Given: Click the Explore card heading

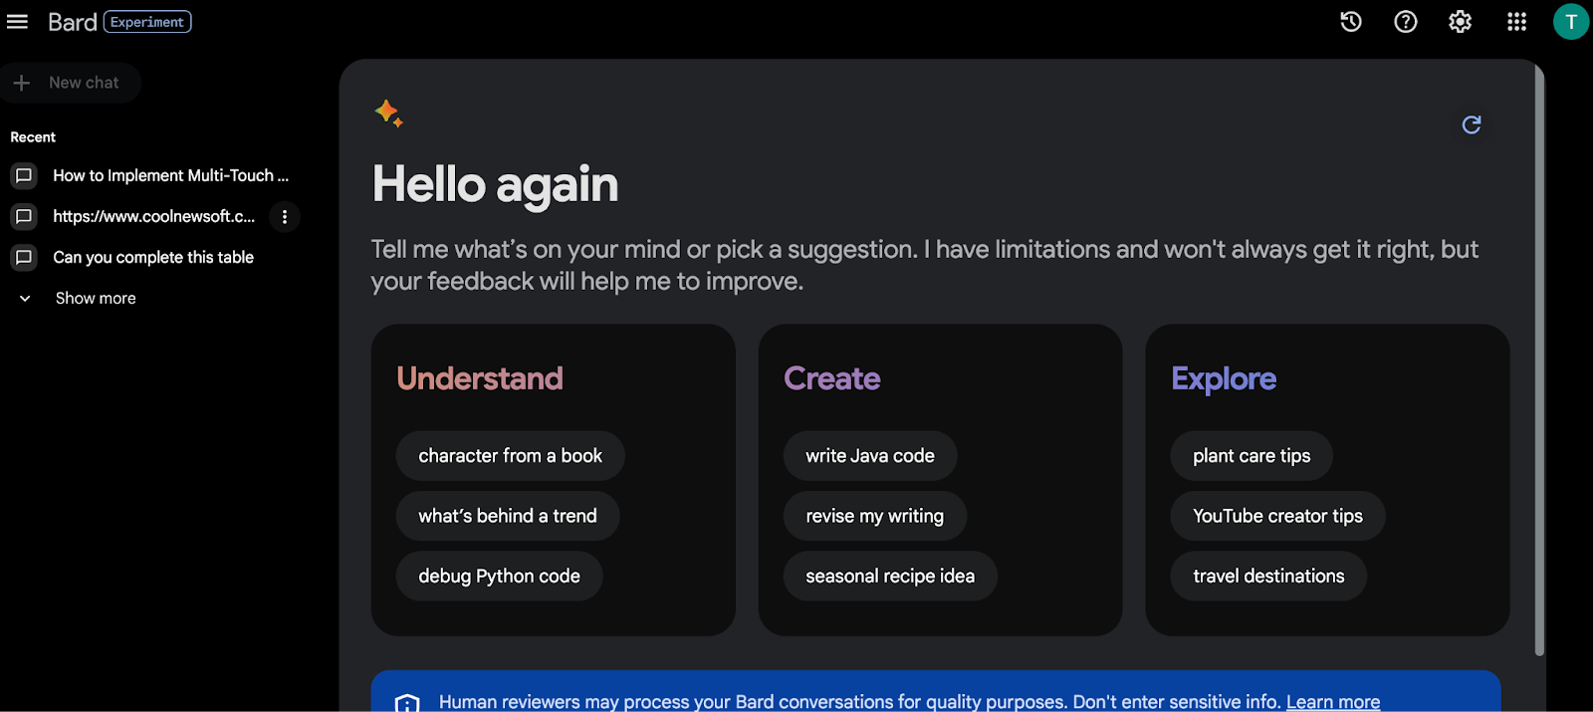Looking at the screenshot, I should [1224, 378].
